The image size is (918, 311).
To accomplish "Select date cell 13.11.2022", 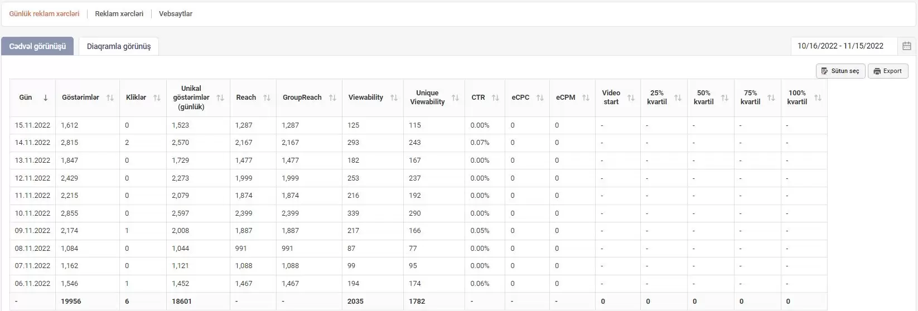I will [x=32, y=161].
